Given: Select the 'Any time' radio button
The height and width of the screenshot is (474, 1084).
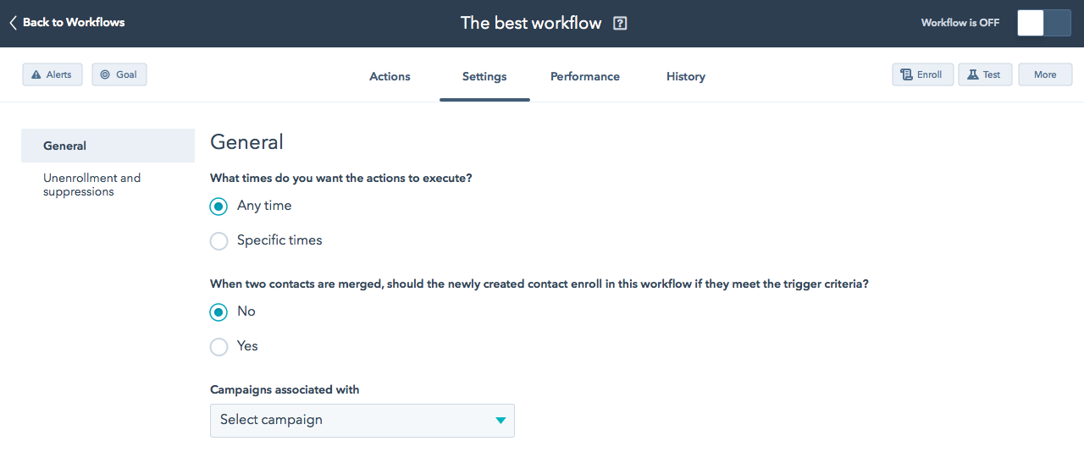Looking at the screenshot, I should pos(218,207).
